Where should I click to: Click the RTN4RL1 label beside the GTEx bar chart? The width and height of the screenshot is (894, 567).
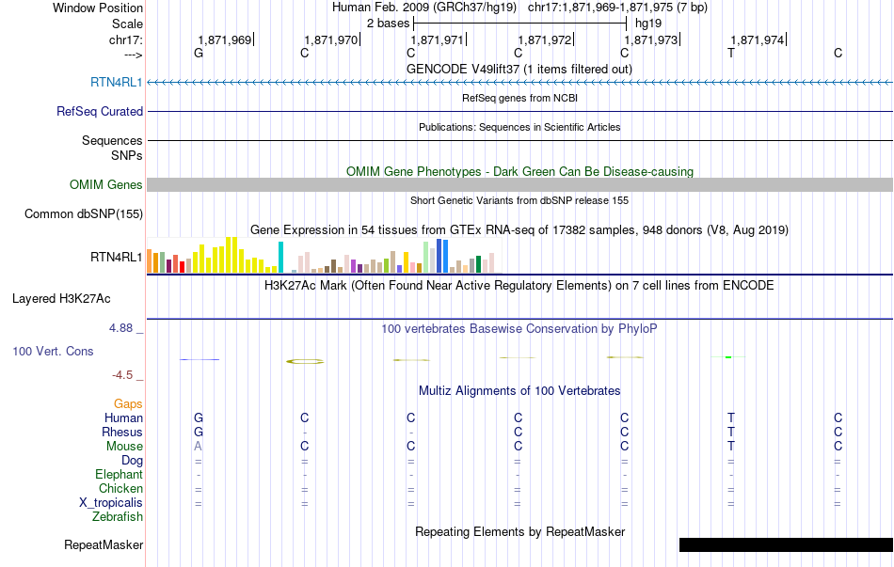pos(117,257)
